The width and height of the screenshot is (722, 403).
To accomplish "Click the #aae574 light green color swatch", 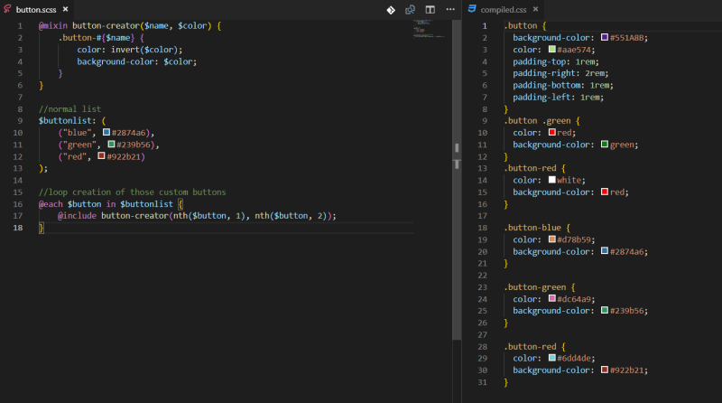I will pos(551,50).
